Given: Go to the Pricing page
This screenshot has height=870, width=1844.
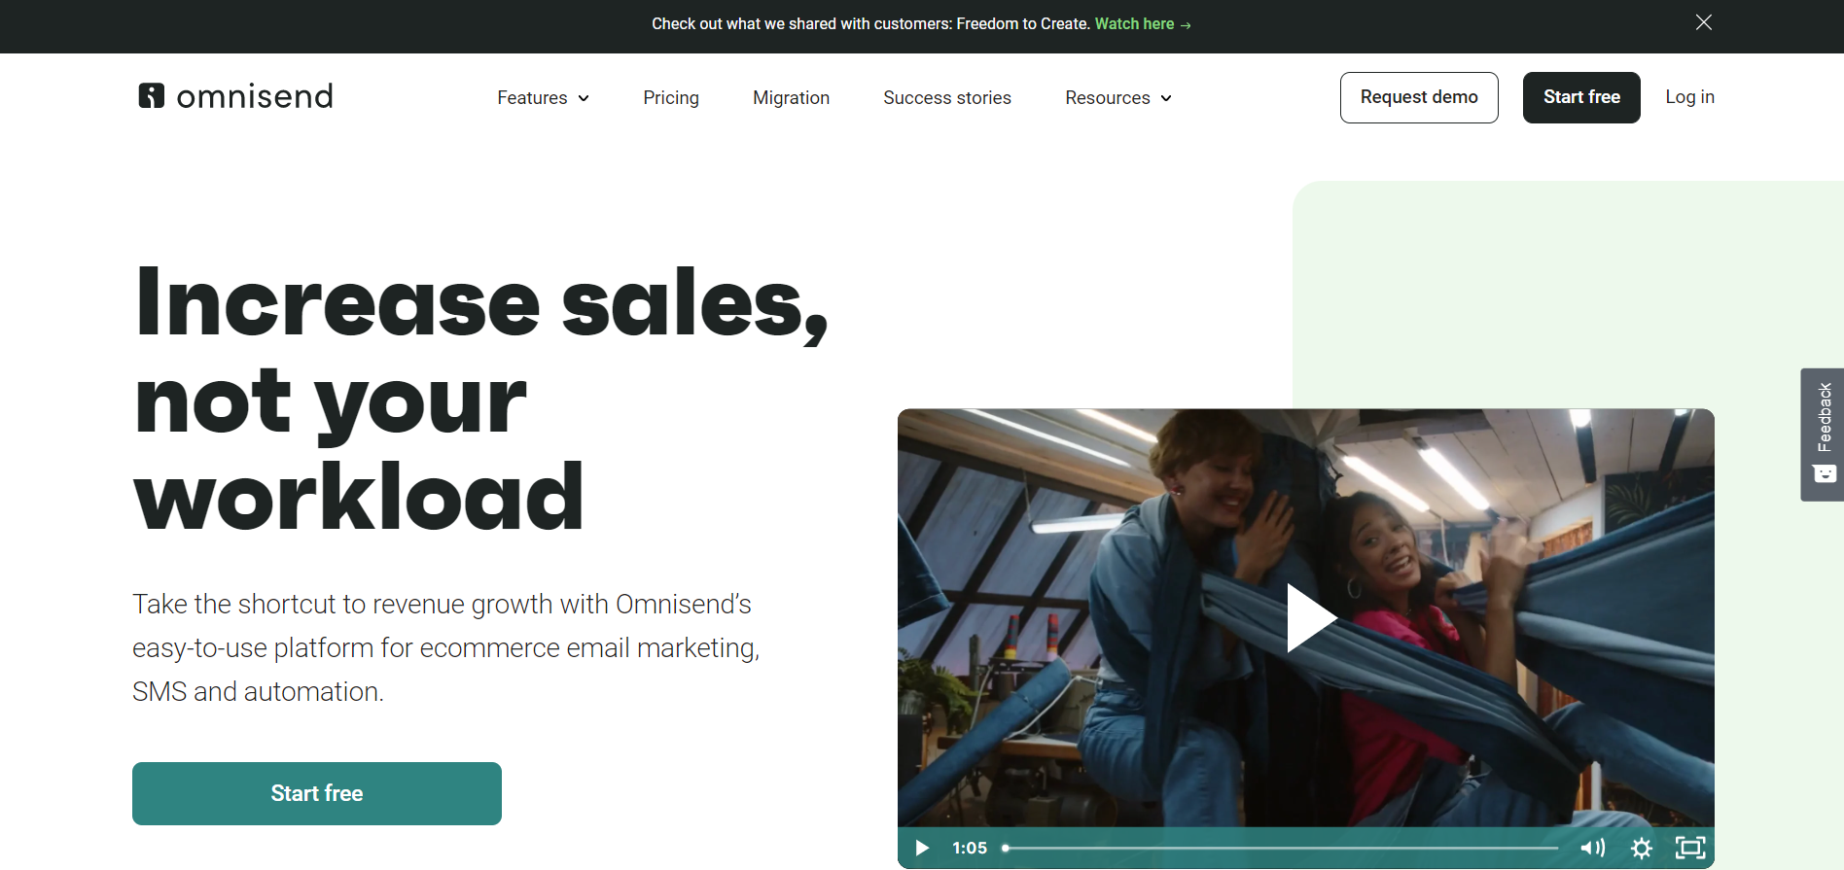Looking at the screenshot, I should [671, 97].
